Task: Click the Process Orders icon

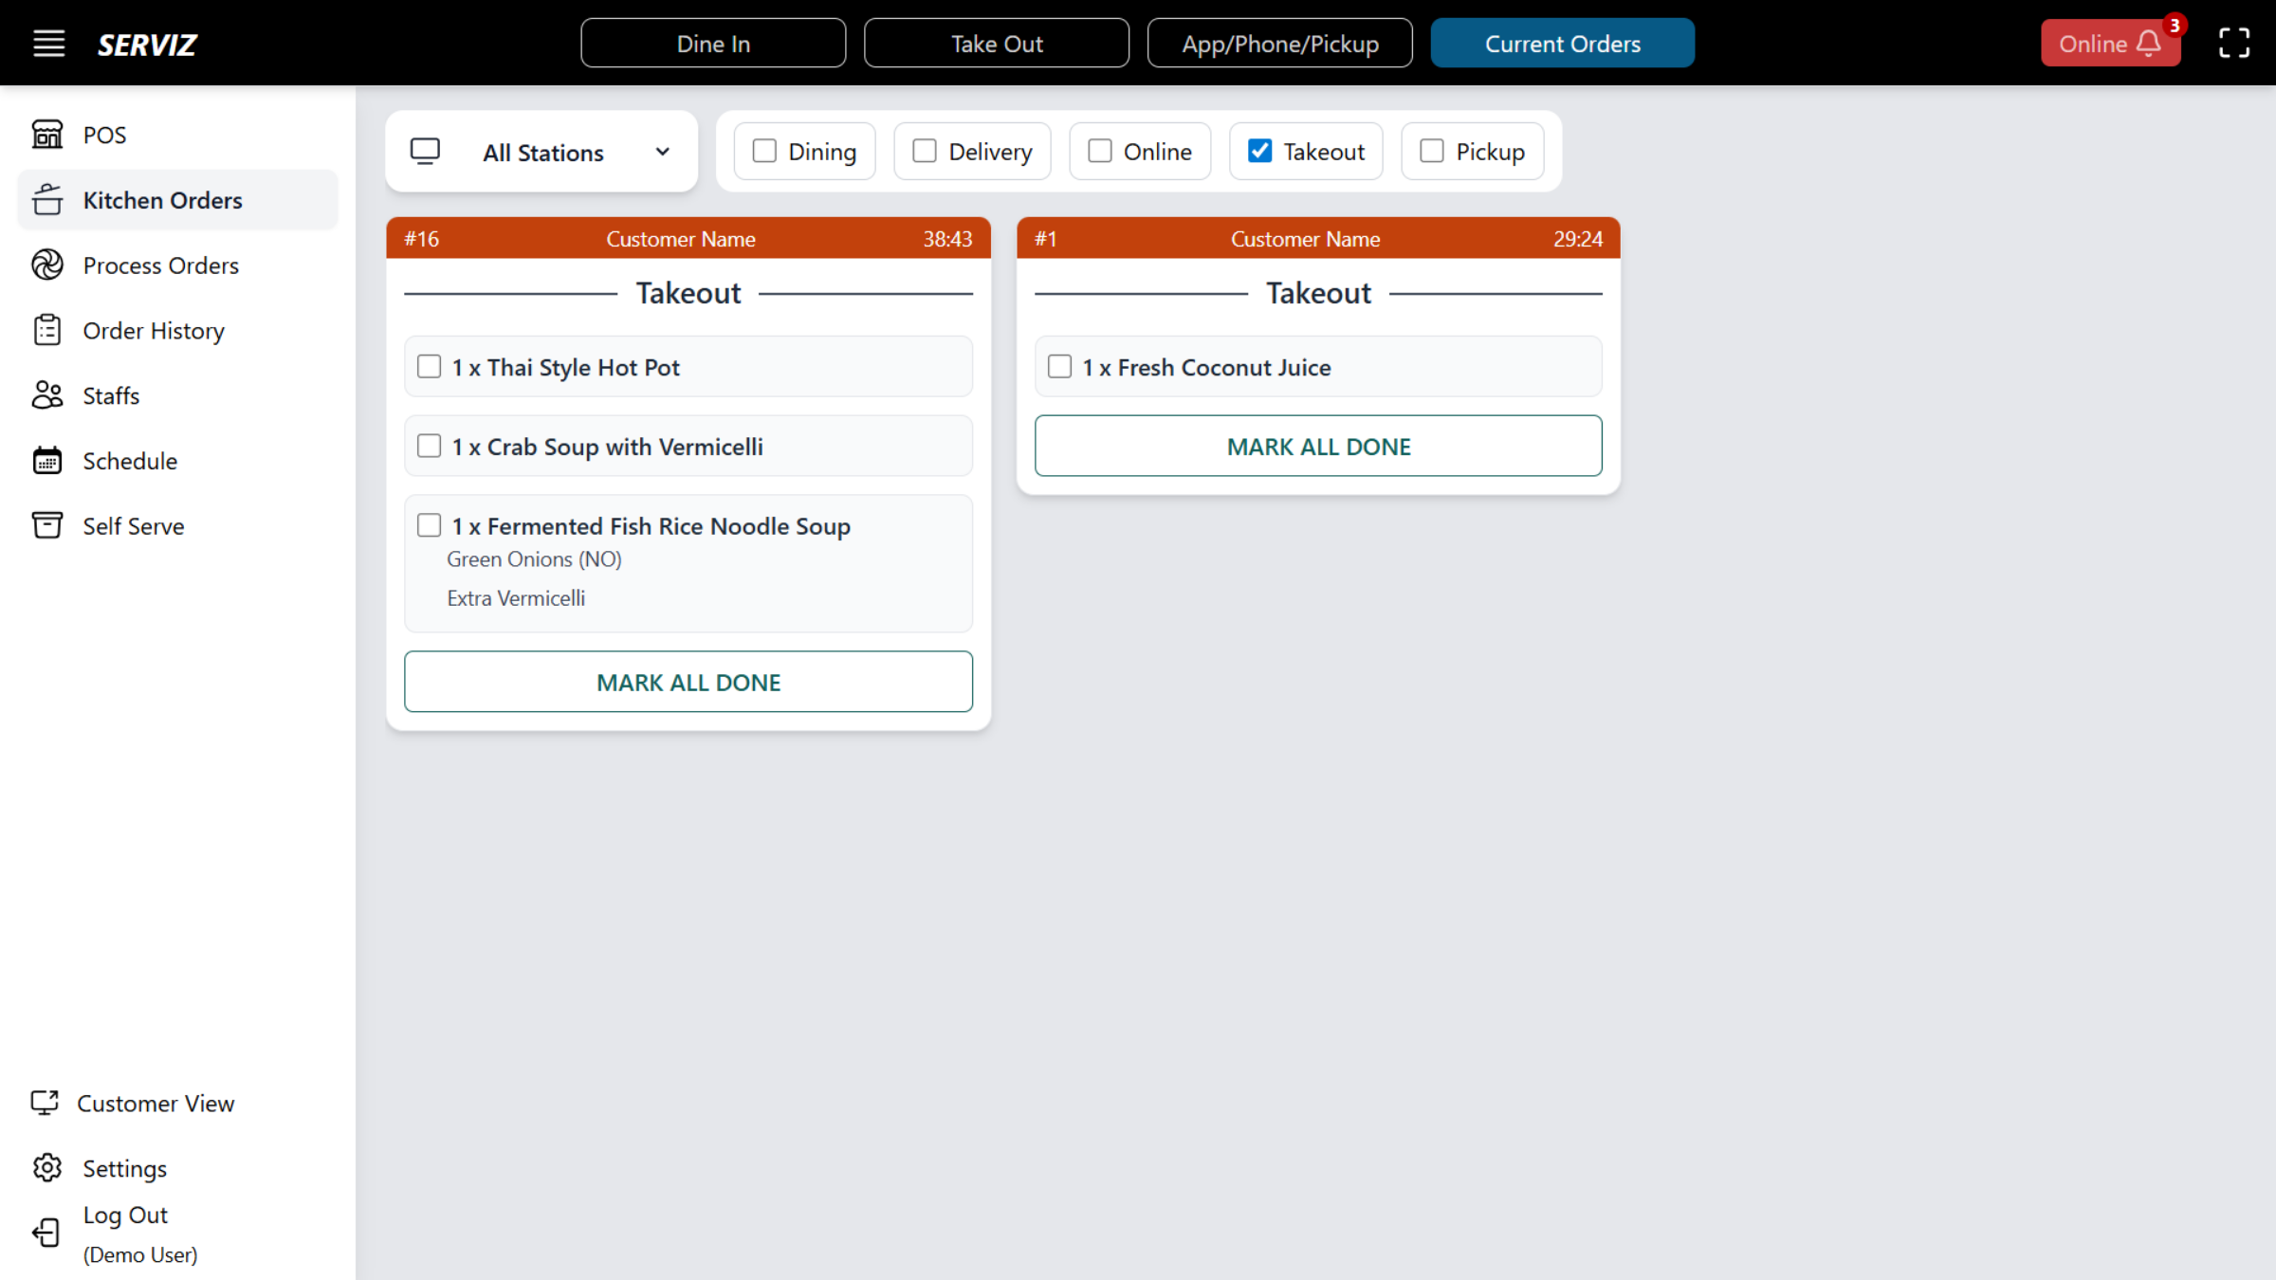Action: tap(47, 265)
